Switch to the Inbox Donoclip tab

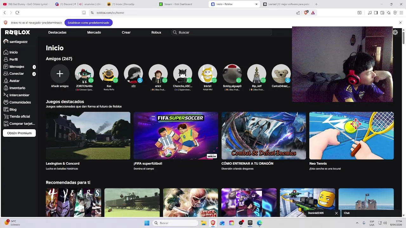pos(130,4)
